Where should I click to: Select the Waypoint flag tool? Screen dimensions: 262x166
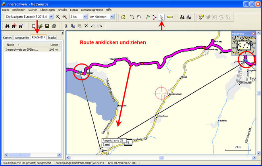[x=148, y=17]
